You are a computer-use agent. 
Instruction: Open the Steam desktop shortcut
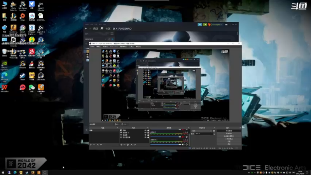click(23, 76)
